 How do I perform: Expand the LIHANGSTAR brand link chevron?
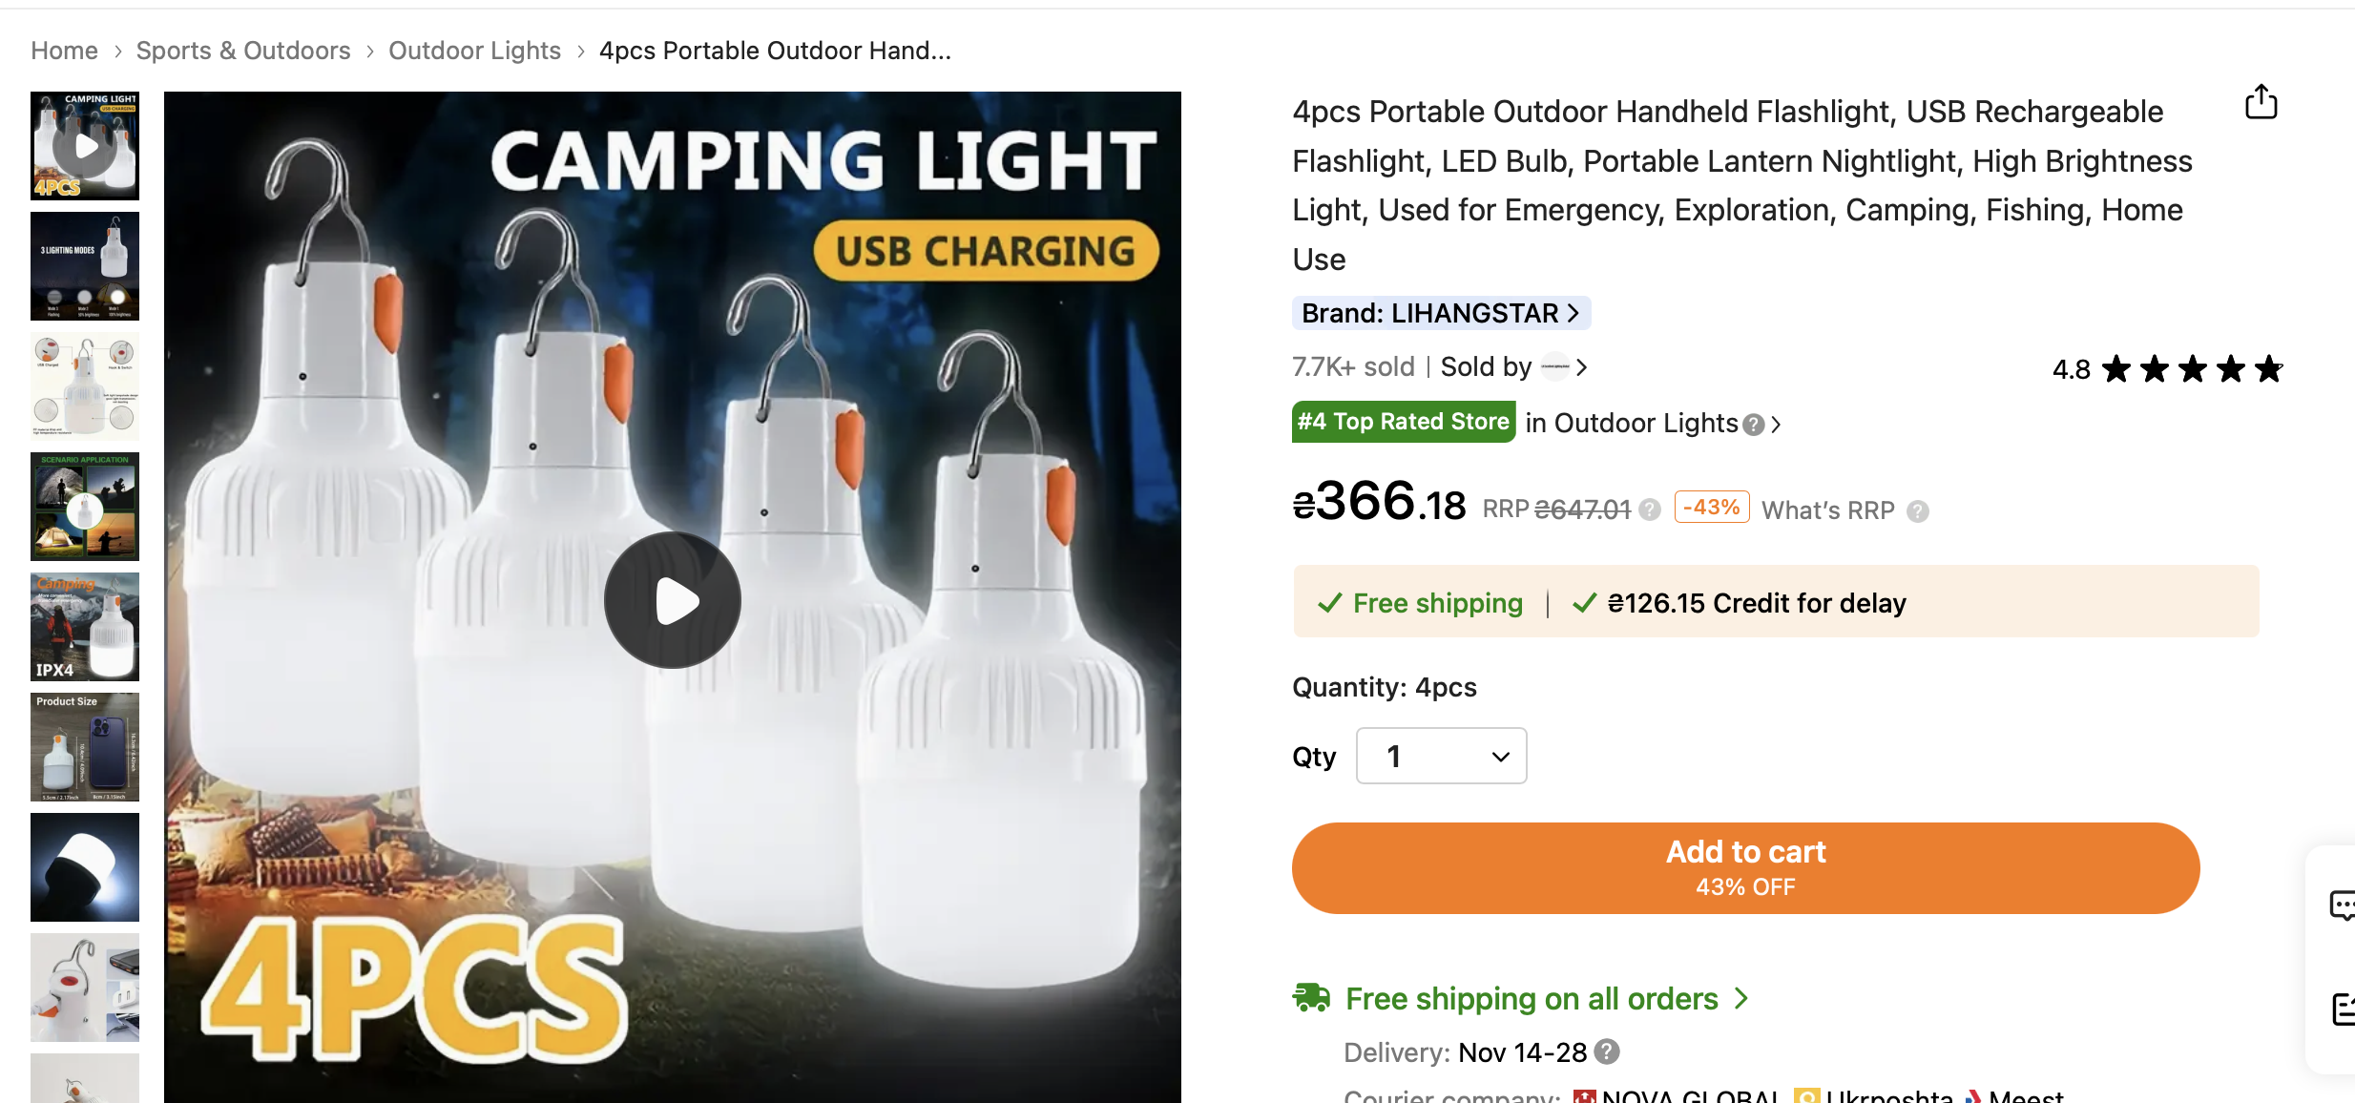pyautogui.click(x=1573, y=313)
